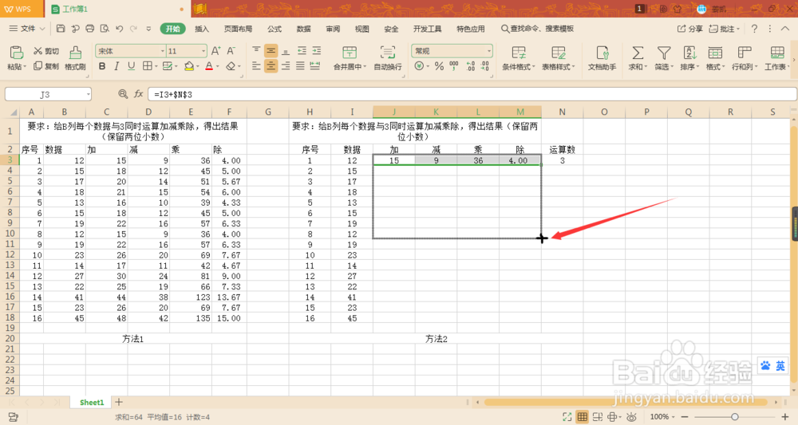Switch to Page Layout (页面布局) tab
The height and width of the screenshot is (425, 798).
tap(238, 29)
